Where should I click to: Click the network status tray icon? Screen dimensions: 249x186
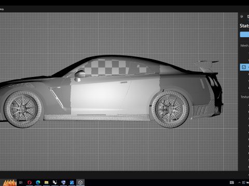tap(244, 182)
